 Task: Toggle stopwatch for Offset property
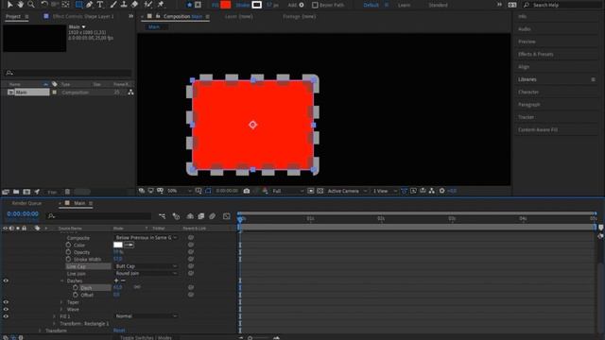point(76,295)
